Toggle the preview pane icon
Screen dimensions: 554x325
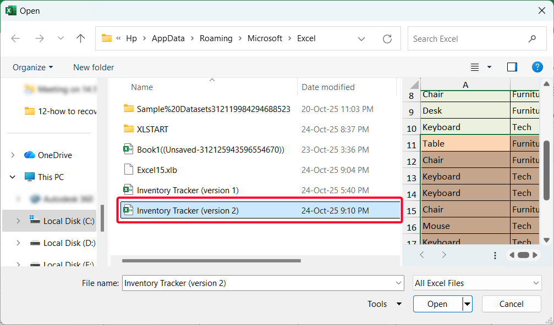(x=512, y=67)
